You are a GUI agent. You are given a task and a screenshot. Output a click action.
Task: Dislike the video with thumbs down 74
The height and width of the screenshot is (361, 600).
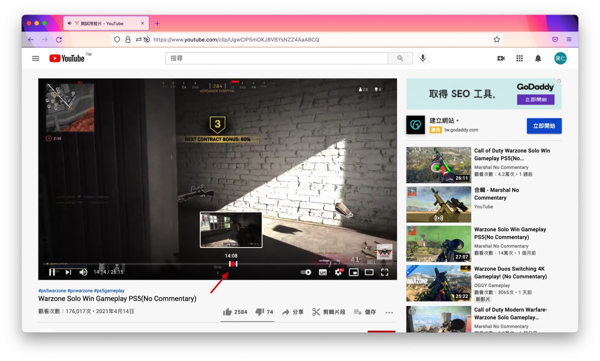[x=264, y=312]
